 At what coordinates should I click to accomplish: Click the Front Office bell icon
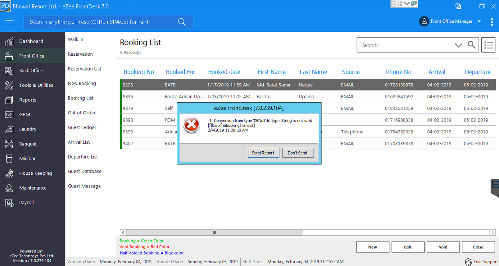click(x=9, y=56)
